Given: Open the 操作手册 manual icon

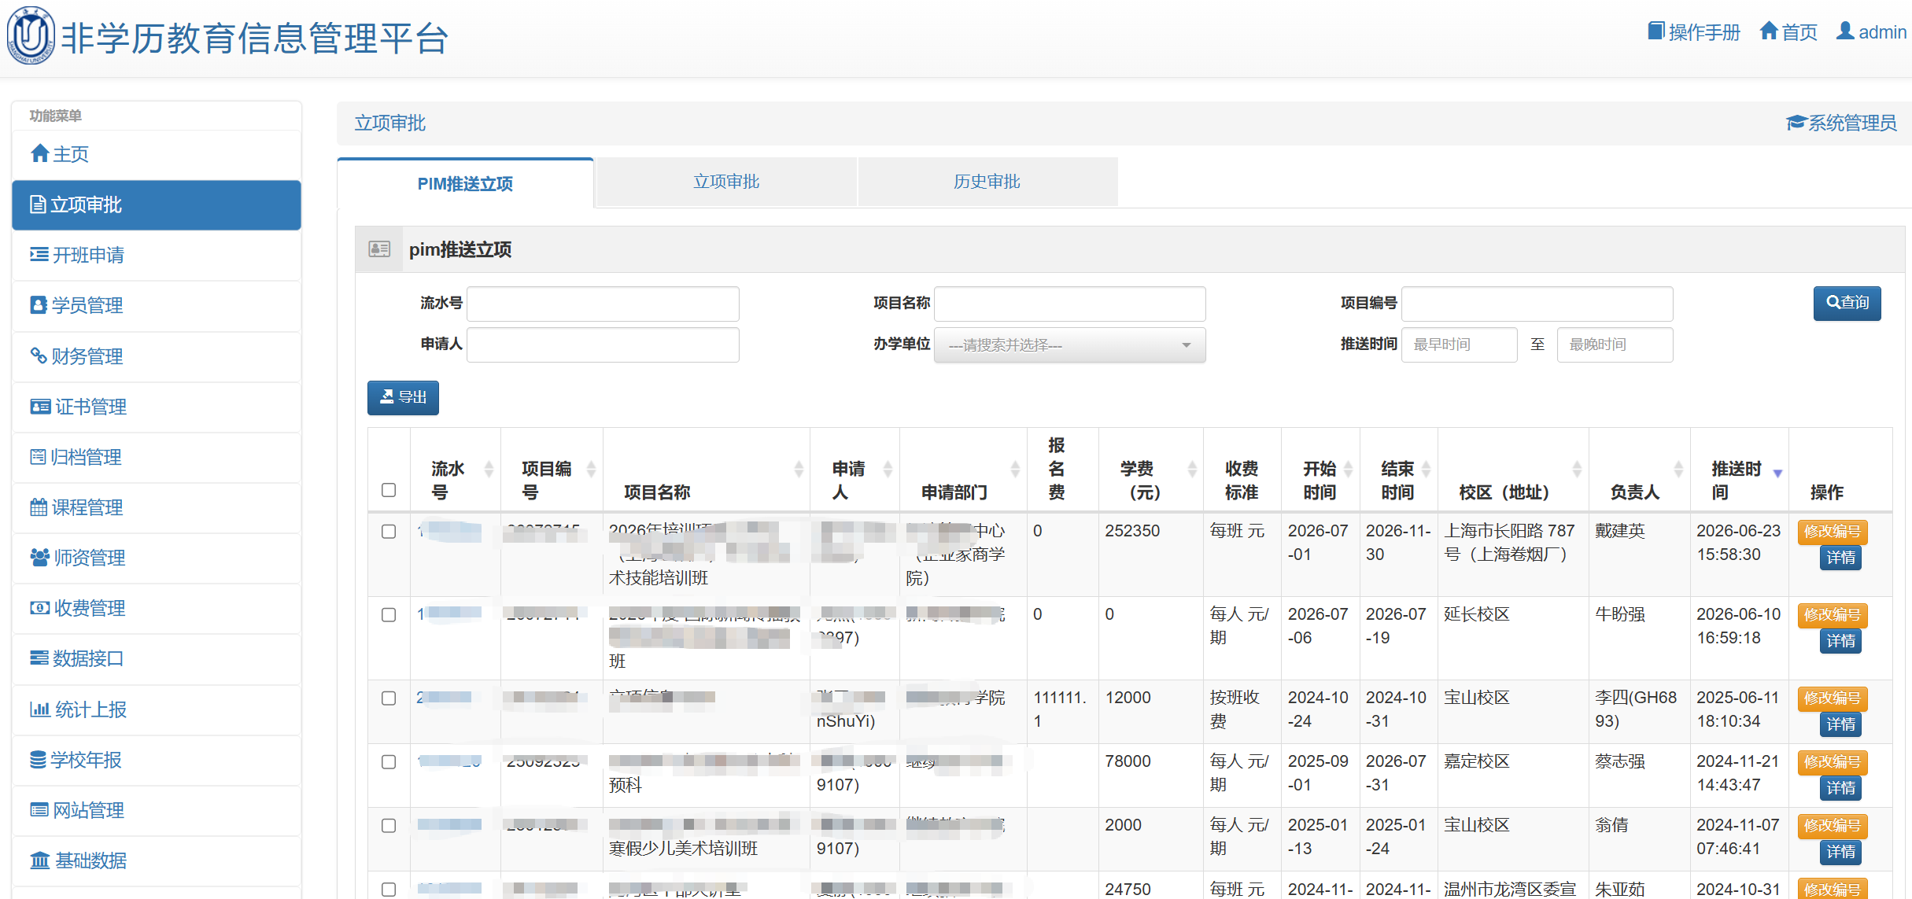Looking at the screenshot, I should point(1656,31).
